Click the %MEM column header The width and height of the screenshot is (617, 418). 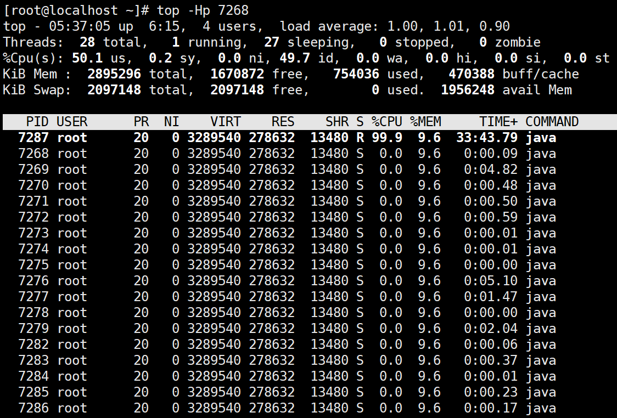[x=425, y=122]
